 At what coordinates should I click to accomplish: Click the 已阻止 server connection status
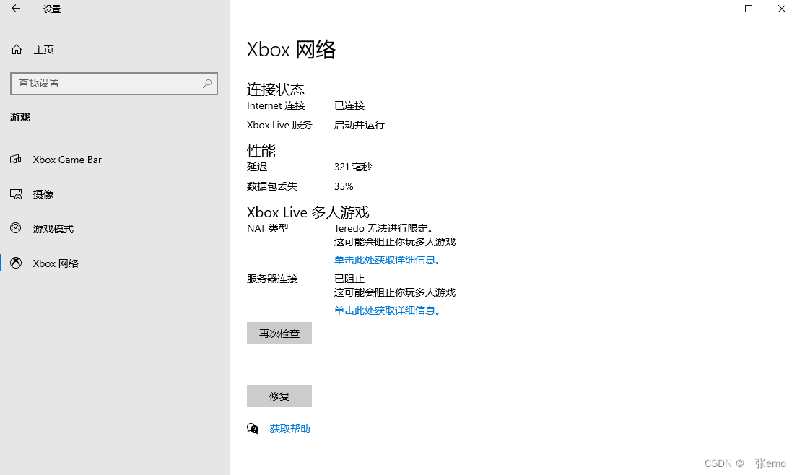coord(349,279)
